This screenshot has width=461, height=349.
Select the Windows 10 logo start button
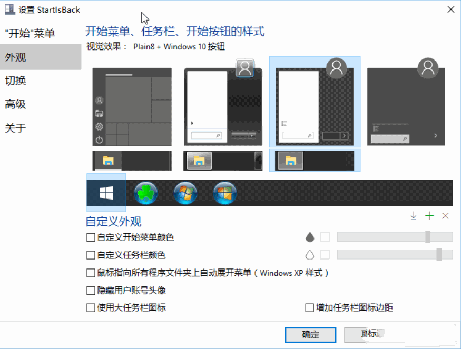(x=106, y=193)
